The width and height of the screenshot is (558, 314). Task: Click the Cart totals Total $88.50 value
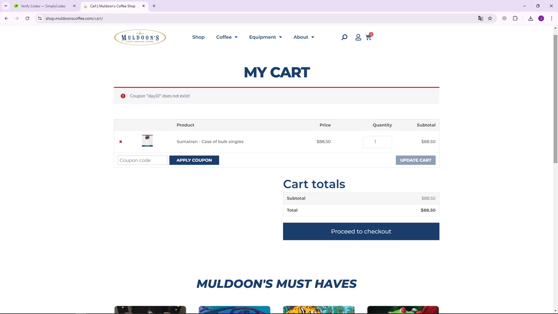[x=428, y=210]
